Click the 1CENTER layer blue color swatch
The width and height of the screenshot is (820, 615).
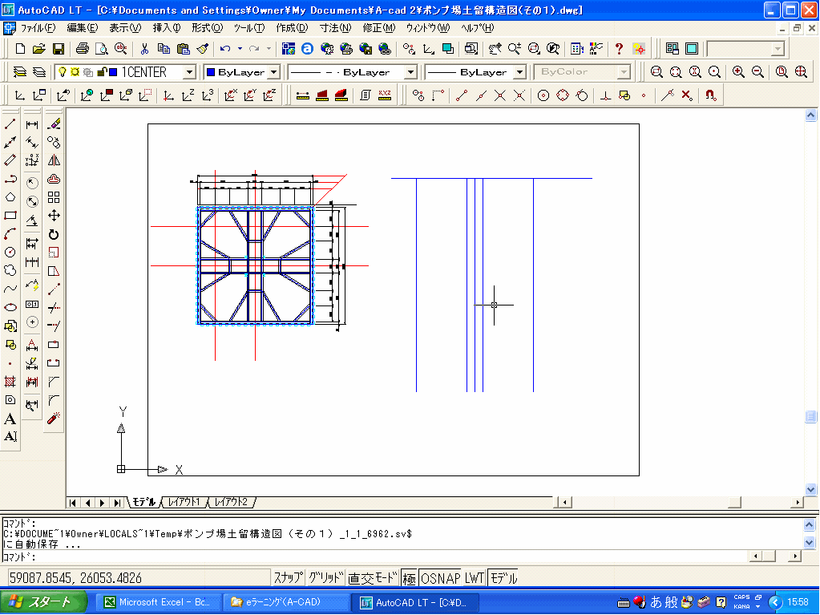(112, 72)
